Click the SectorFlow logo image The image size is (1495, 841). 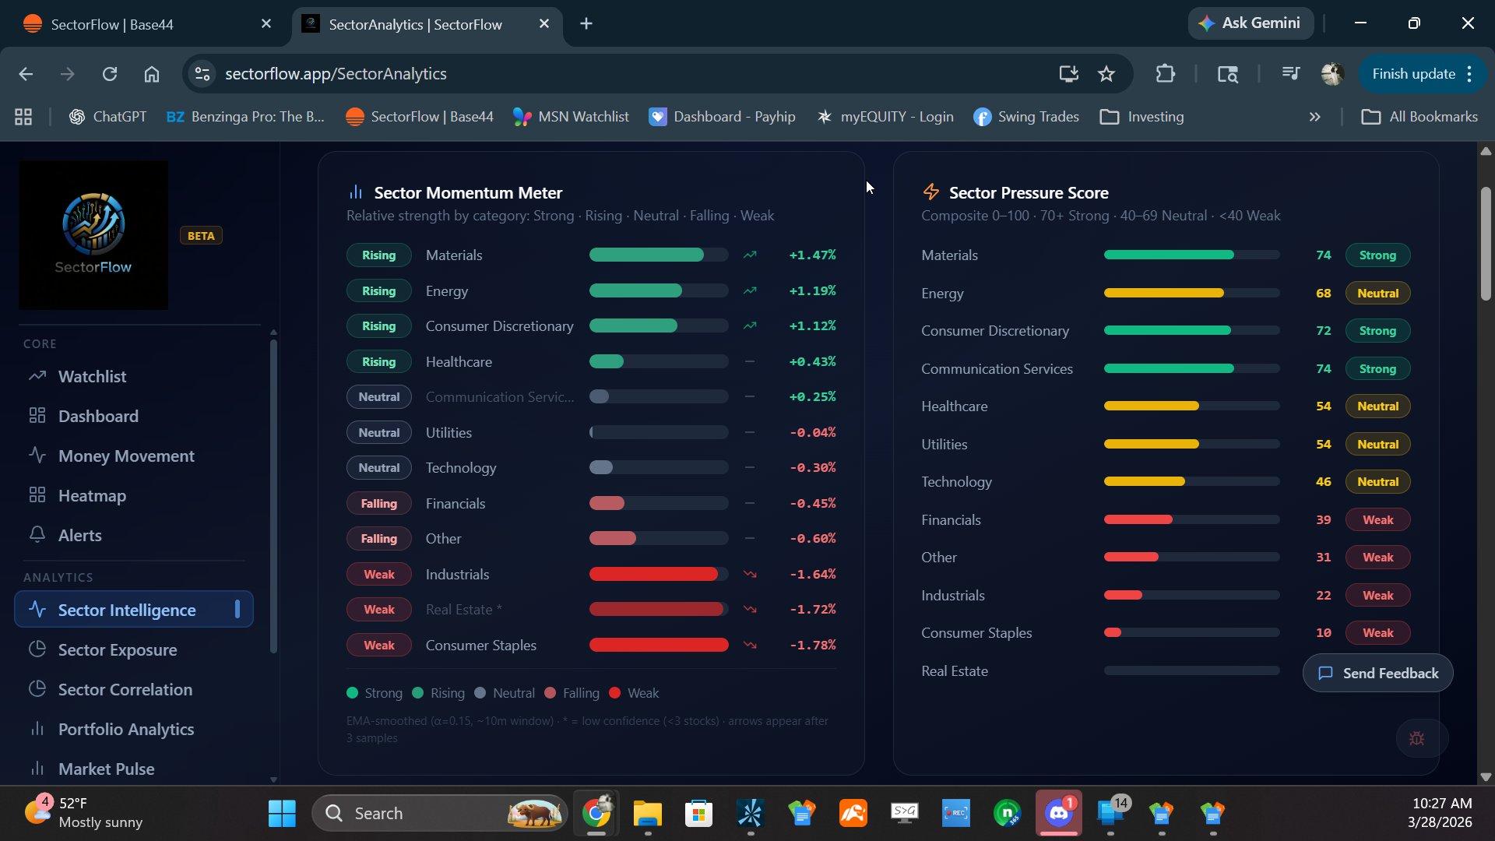93,234
